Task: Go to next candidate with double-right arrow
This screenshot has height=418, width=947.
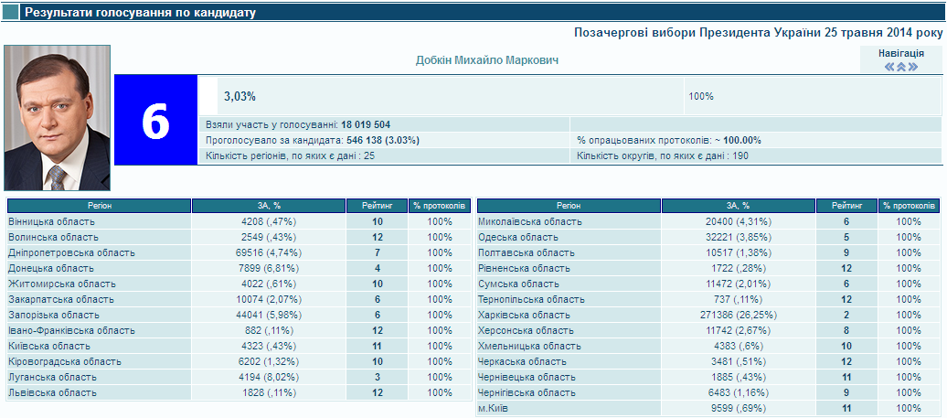Action: click(911, 67)
